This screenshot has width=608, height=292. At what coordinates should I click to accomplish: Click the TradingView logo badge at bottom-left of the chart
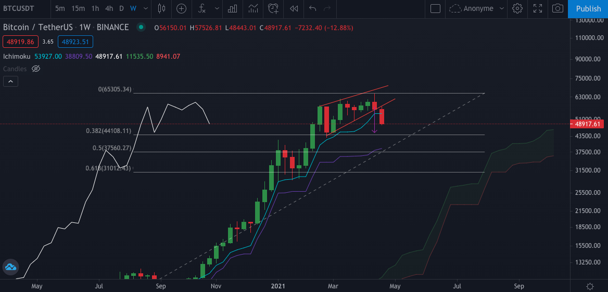click(x=10, y=267)
